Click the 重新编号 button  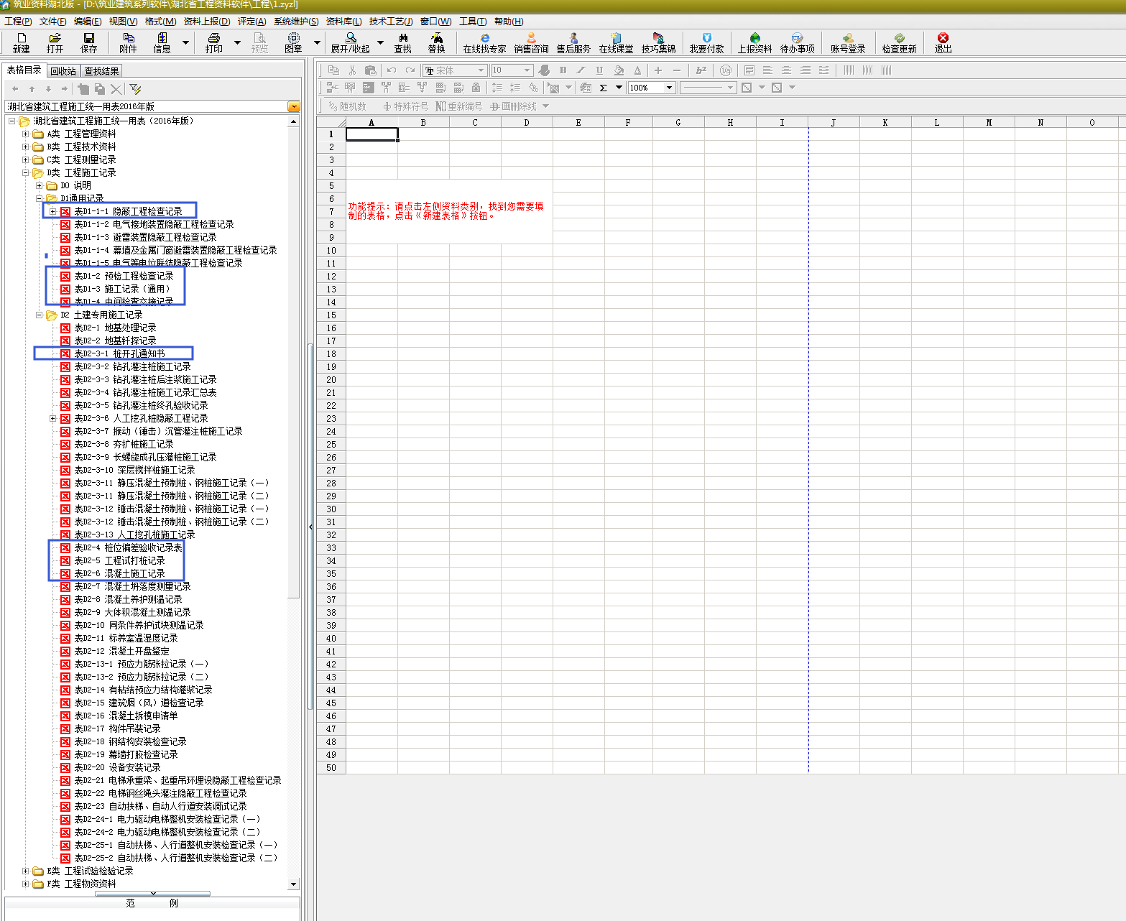tap(459, 106)
